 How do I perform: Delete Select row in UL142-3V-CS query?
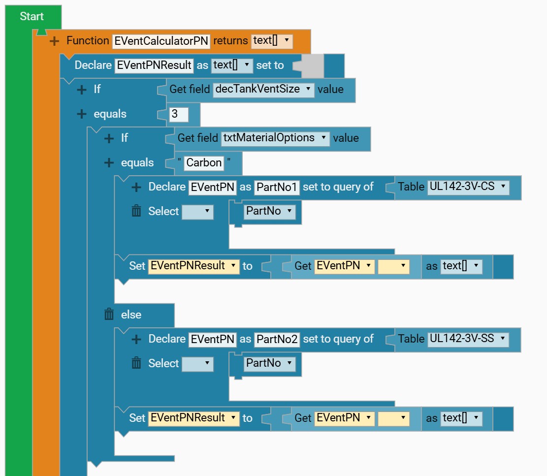(x=136, y=211)
